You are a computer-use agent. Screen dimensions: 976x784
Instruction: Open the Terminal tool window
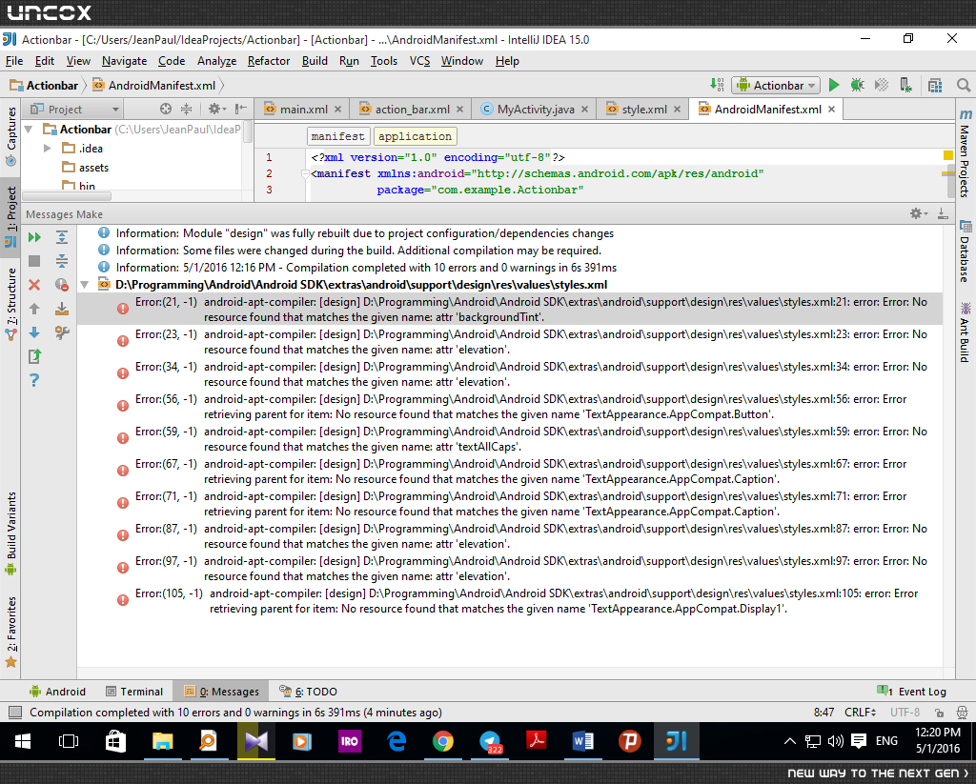pyautogui.click(x=134, y=692)
